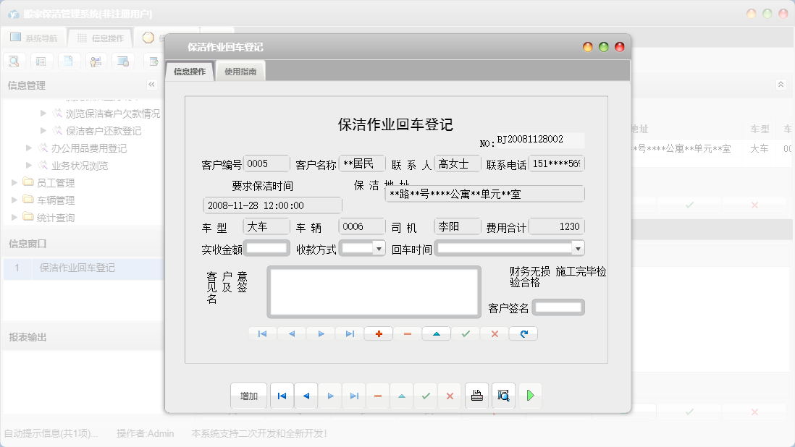Screen dimensions: 795x447
Task: Click the print icon on the bottom toolbar
Action: click(x=476, y=396)
